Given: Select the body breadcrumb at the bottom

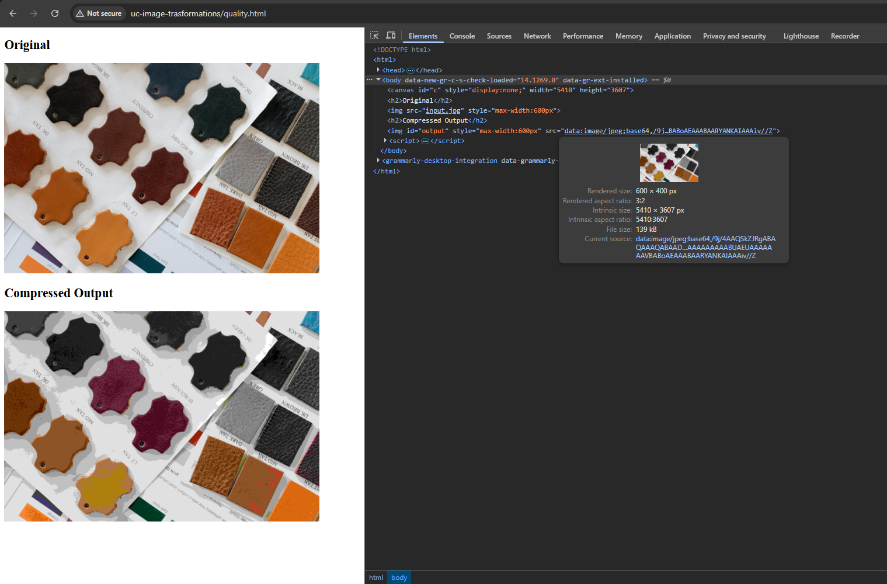Looking at the screenshot, I should (399, 578).
